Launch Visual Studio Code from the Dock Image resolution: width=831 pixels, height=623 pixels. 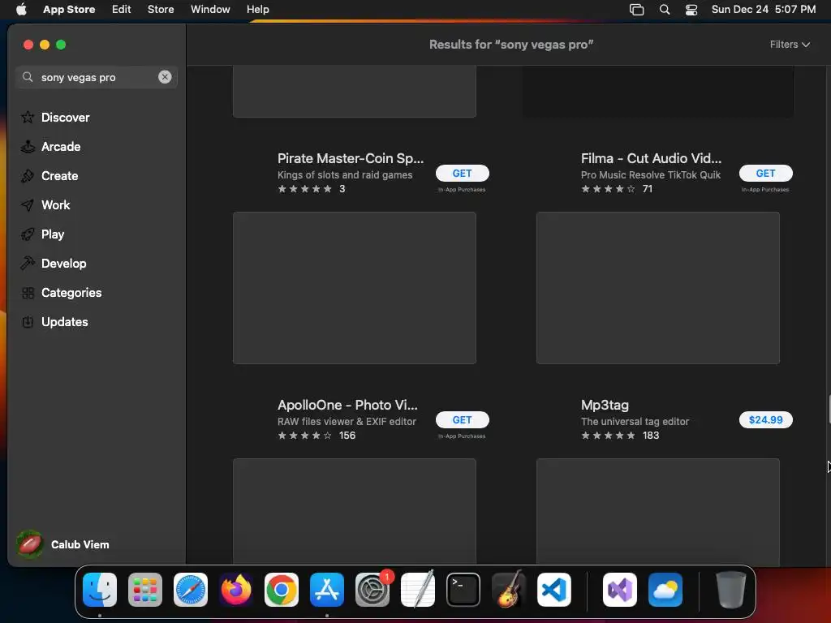tap(554, 590)
